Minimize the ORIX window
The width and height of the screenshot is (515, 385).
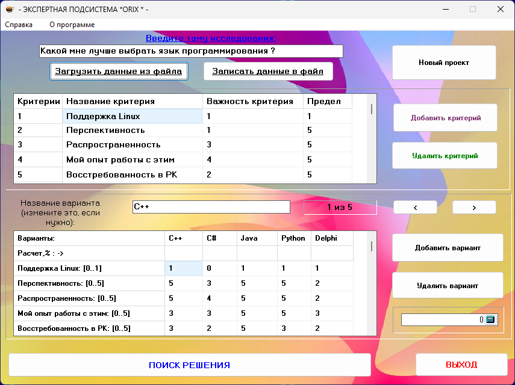coord(446,9)
